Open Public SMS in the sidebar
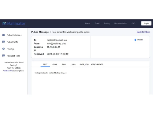 (x=12, y=42)
